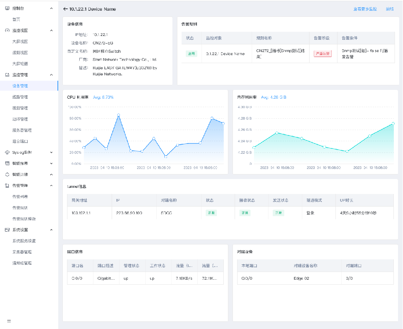Collapse the 告警管理 menu group chevron
Viewport: 403px width, 329px height.
click(x=51, y=186)
